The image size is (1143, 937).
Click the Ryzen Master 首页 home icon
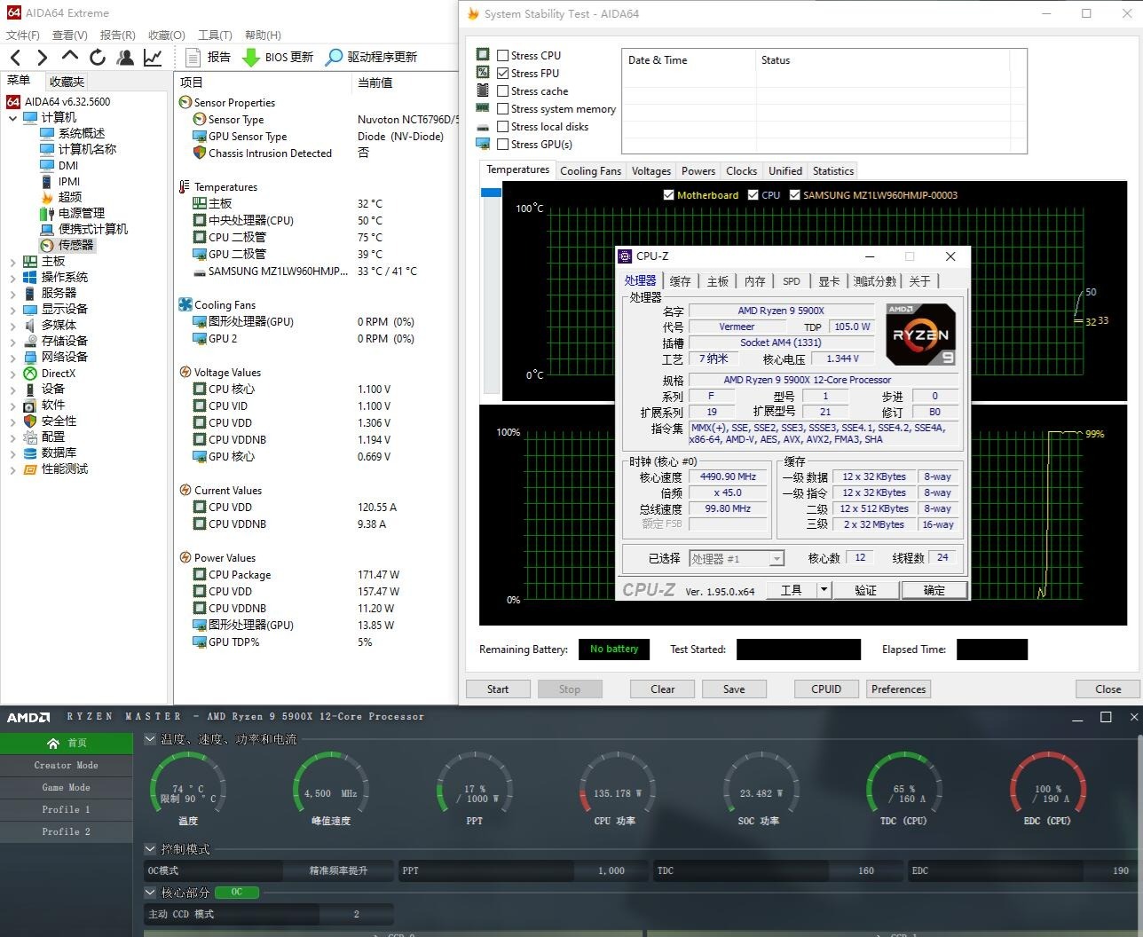pyautogui.click(x=53, y=744)
